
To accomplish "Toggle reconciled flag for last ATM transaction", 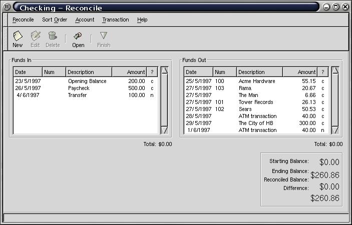I will [x=323, y=130].
